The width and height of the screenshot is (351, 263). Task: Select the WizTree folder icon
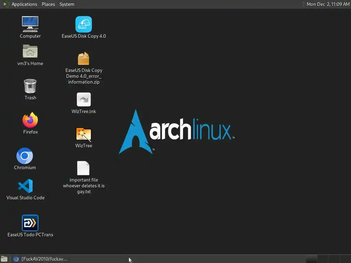(x=84, y=134)
